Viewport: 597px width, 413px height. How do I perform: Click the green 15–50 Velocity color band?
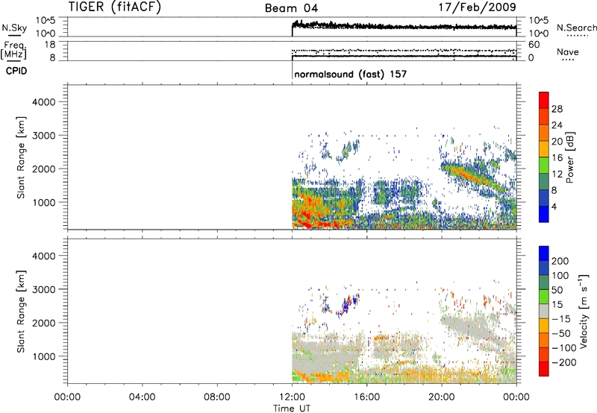pos(544,297)
